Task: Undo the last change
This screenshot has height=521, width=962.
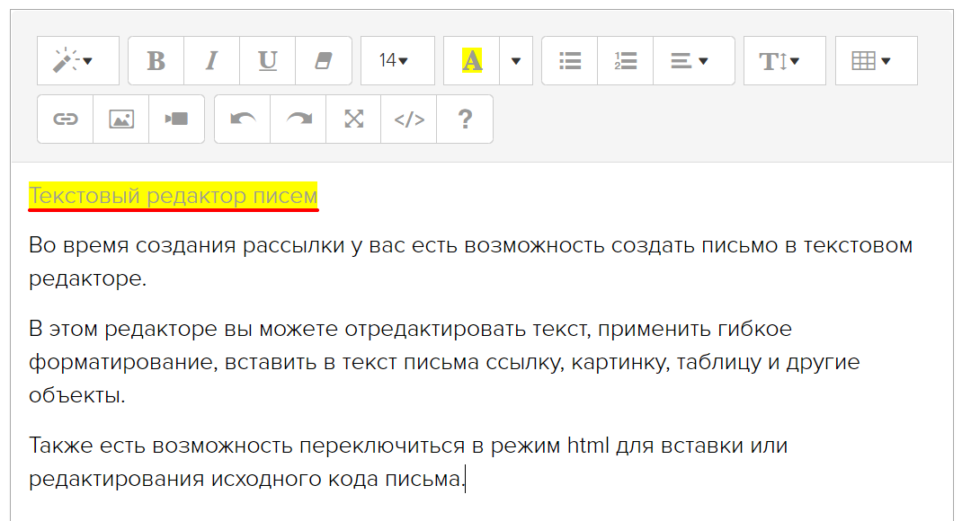Action: (243, 119)
